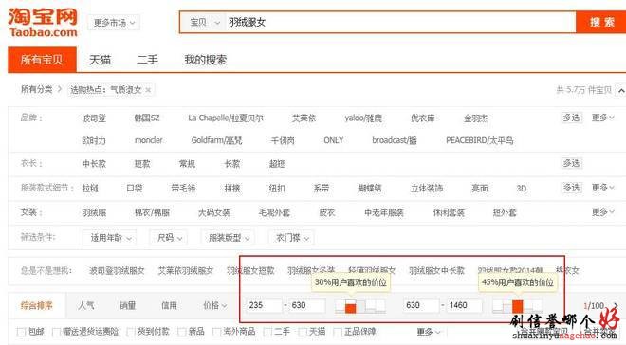Sort results by 人气

point(85,306)
